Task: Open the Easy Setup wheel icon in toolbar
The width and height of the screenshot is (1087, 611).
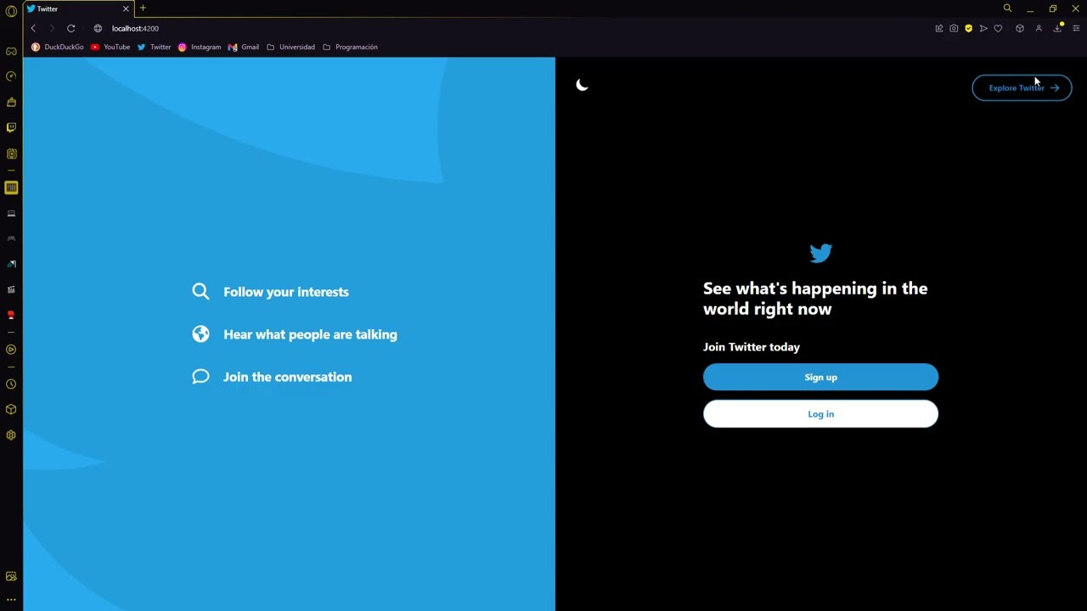Action: (1020, 28)
